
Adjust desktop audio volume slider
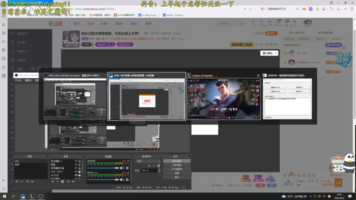tap(103, 168)
